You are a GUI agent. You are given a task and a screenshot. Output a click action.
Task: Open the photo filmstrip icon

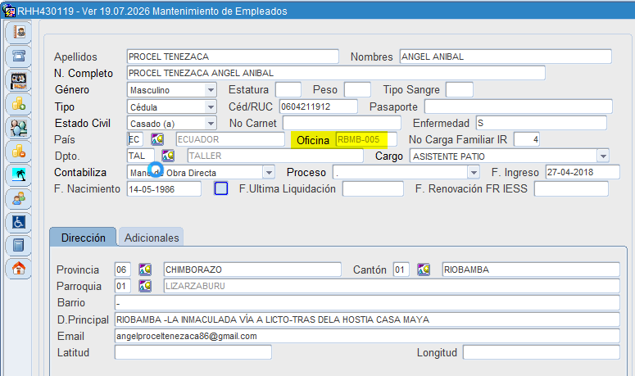click(19, 80)
